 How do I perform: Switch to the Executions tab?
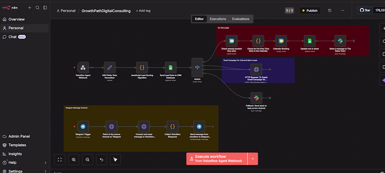tap(218, 19)
